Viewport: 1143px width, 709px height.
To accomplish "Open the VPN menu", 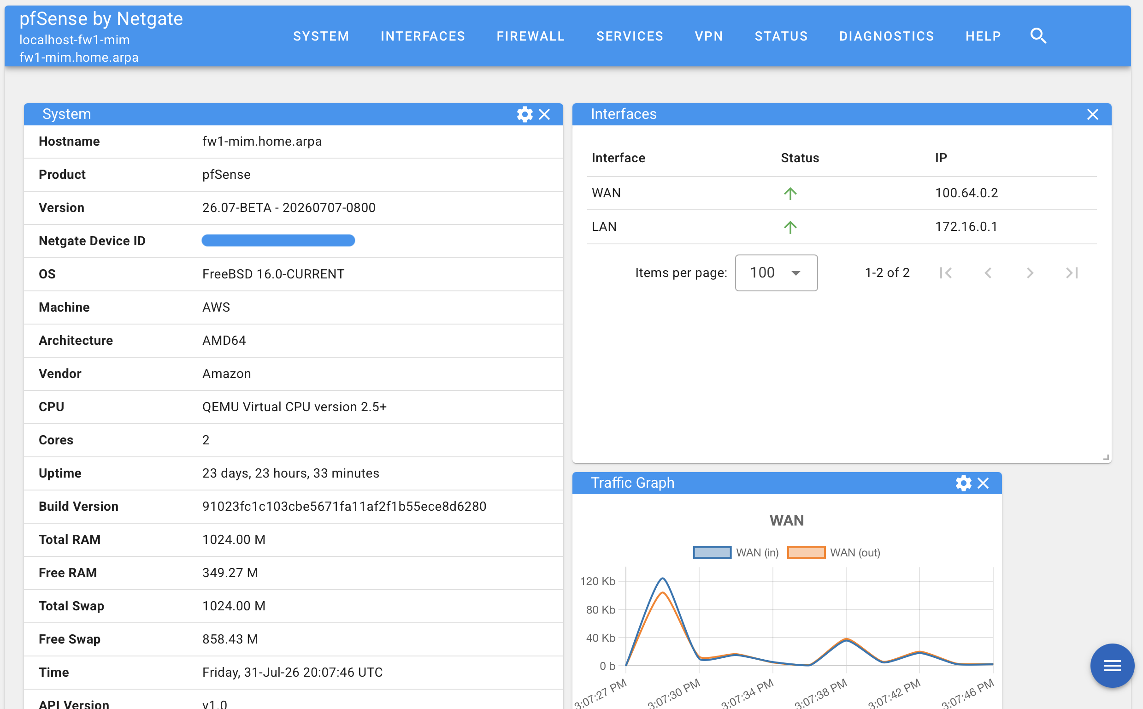I will pyautogui.click(x=709, y=36).
